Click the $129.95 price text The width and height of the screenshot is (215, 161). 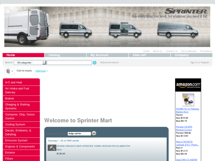tap(61, 154)
